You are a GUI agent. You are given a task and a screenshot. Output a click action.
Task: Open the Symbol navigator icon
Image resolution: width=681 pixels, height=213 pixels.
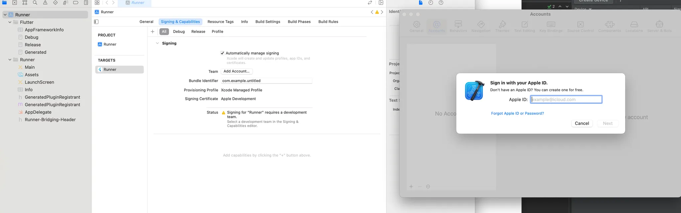tap(25, 3)
